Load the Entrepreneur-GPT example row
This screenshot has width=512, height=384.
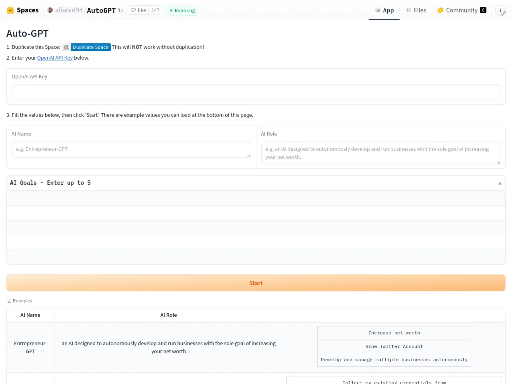[x=168, y=347]
